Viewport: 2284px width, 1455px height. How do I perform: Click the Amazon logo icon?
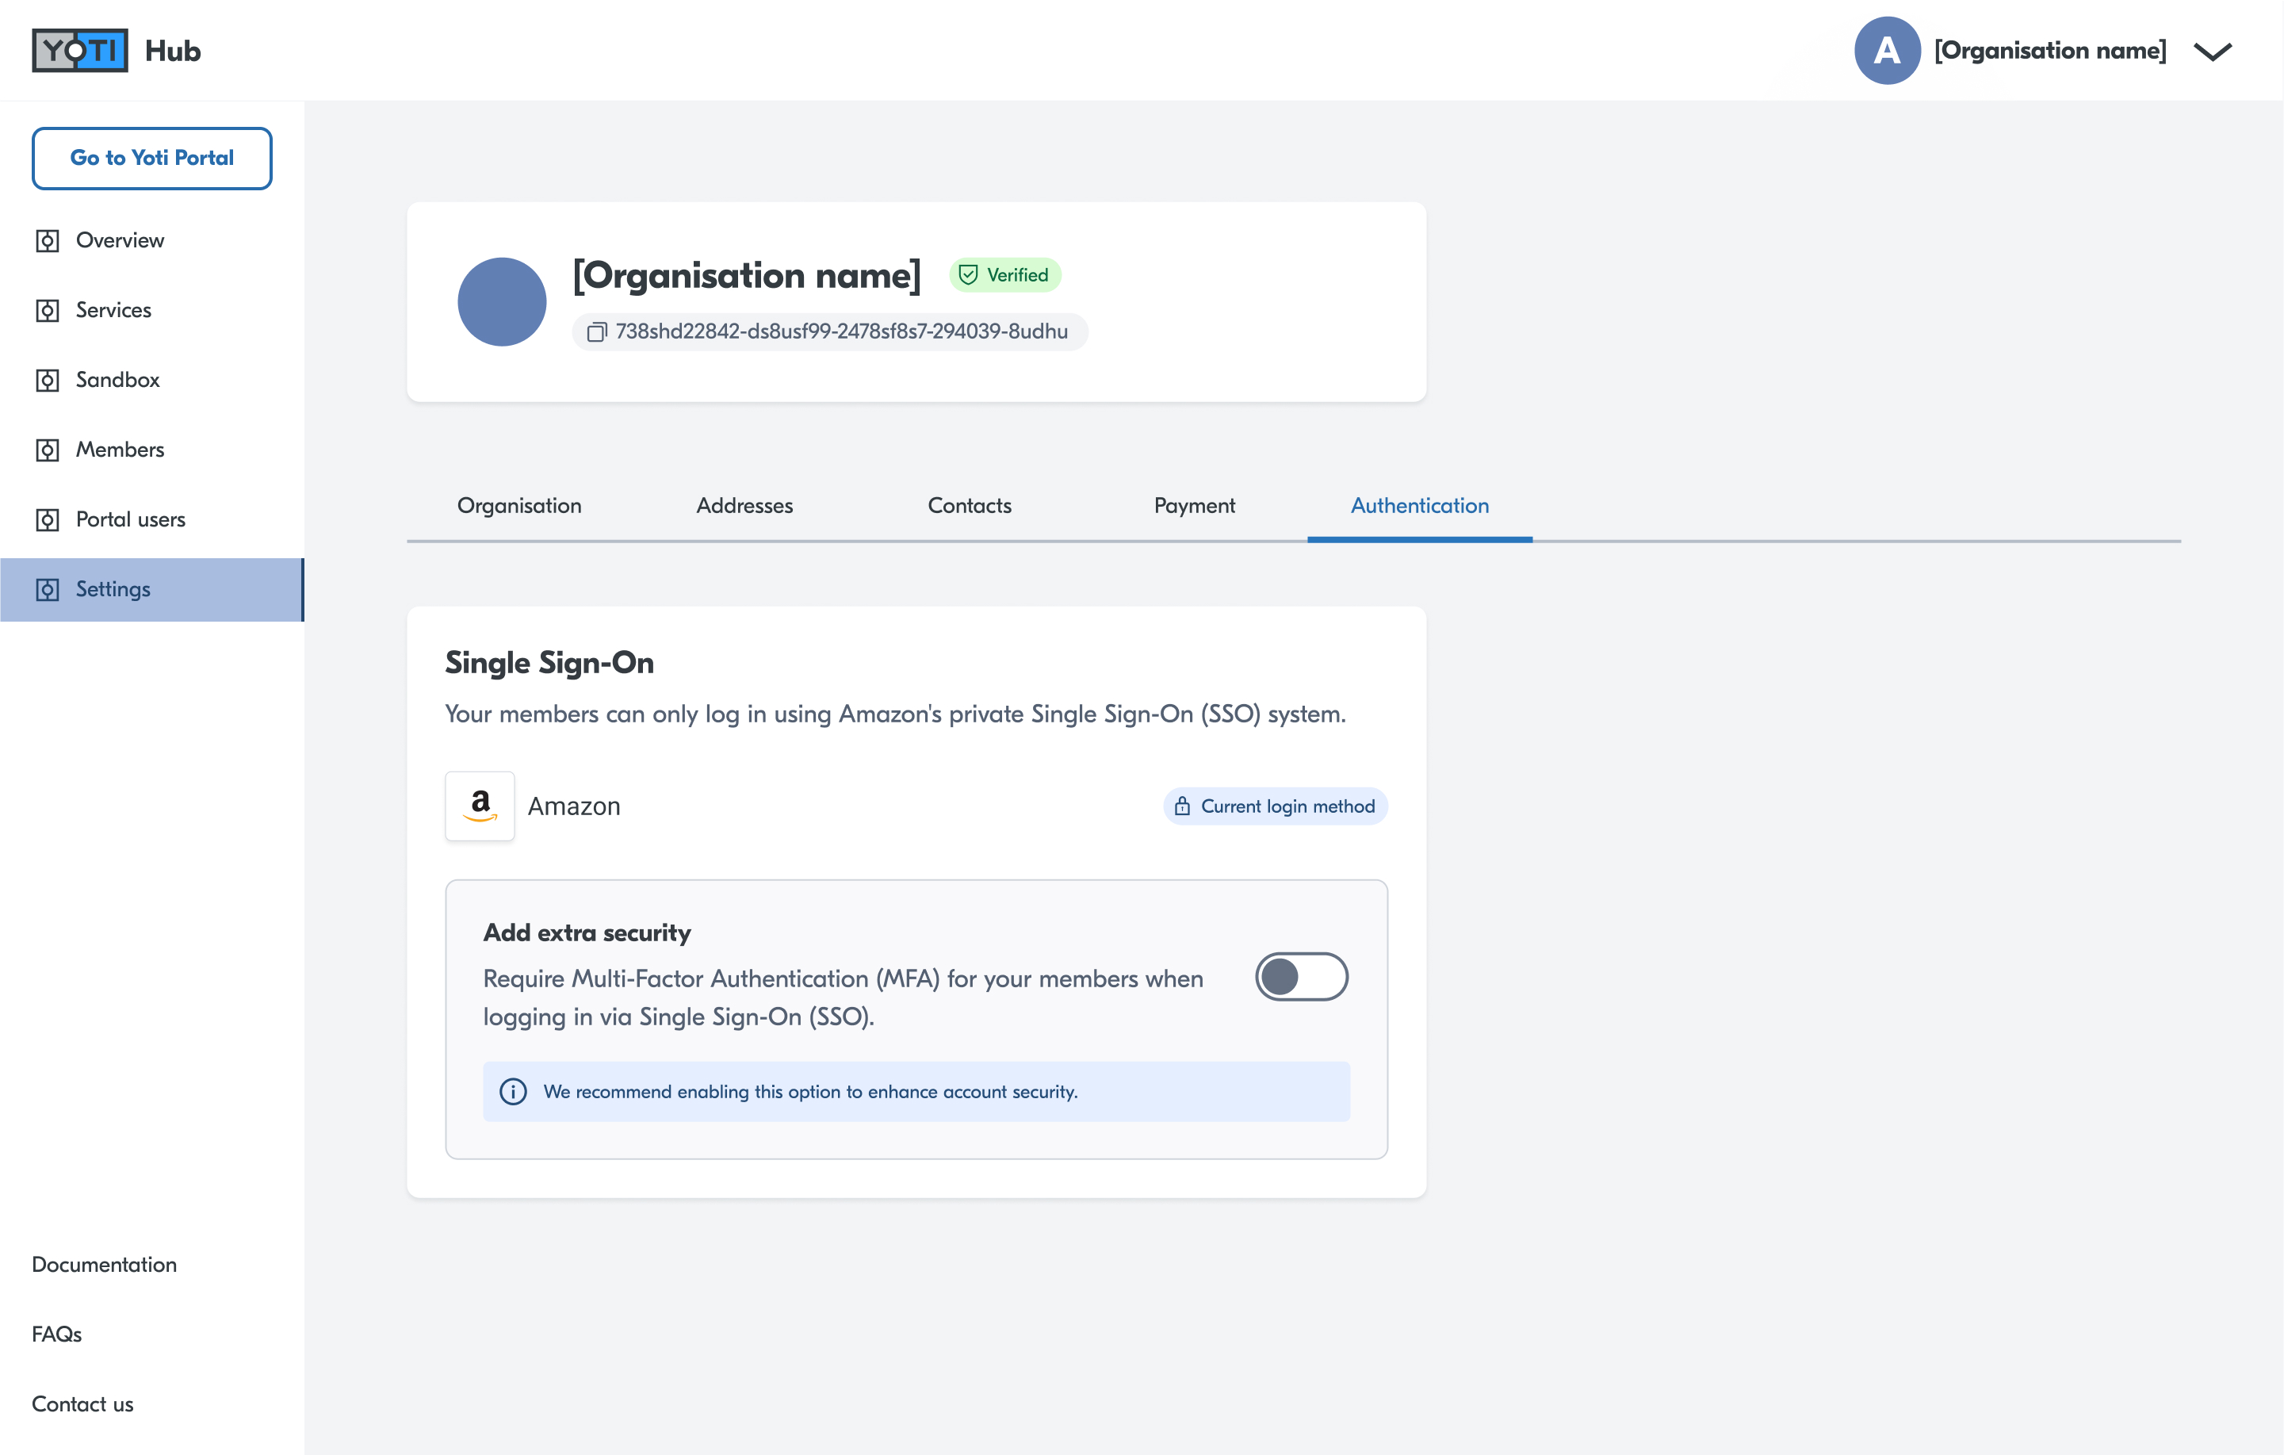click(x=480, y=806)
